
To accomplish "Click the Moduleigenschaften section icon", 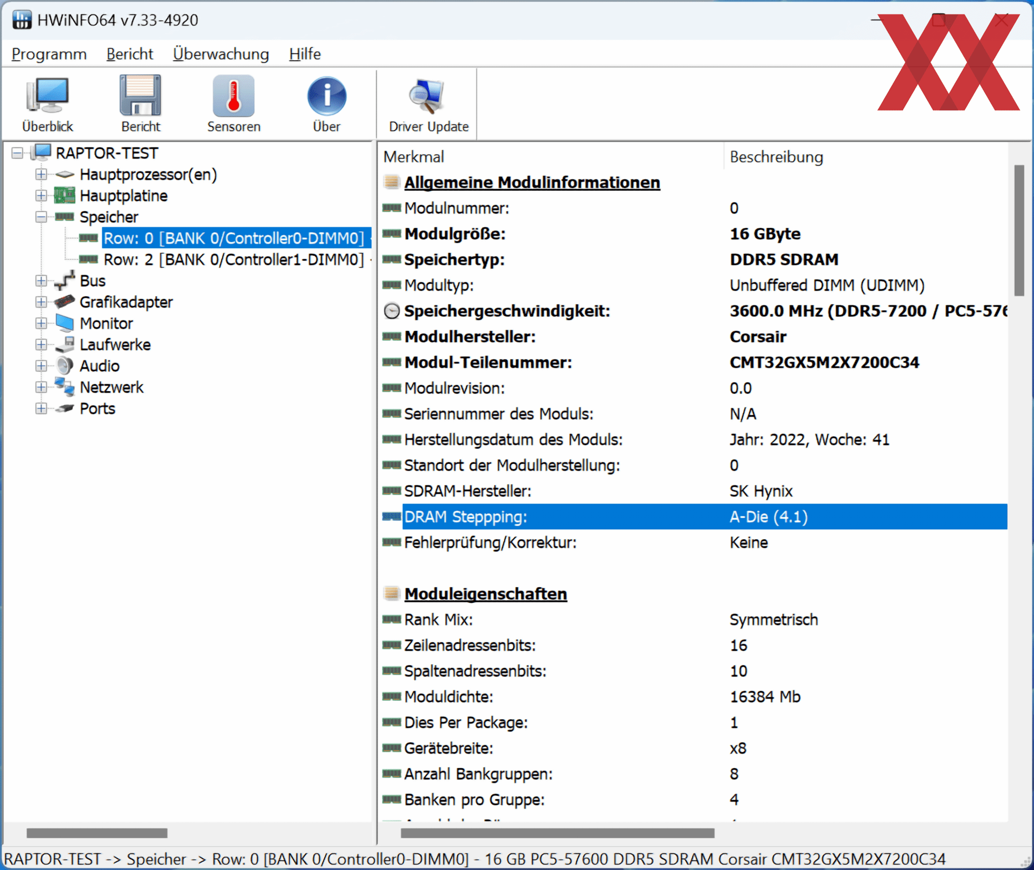I will click(x=392, y=594).
